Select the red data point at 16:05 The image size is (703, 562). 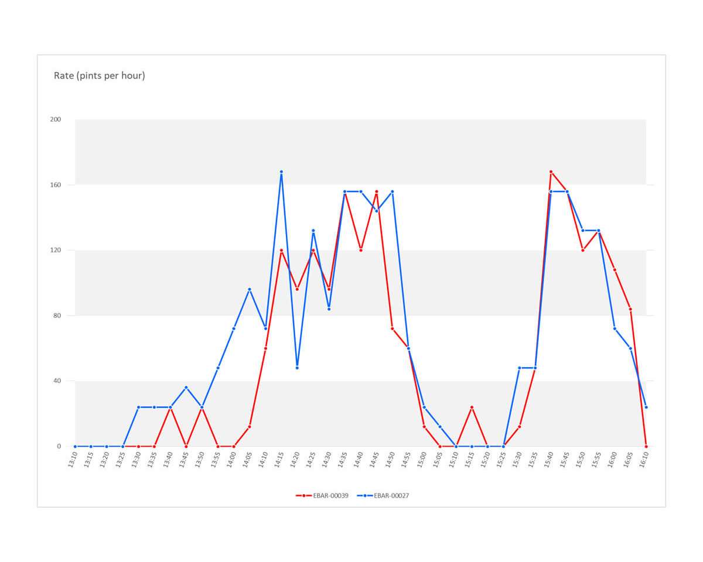[x=630, y=309]
